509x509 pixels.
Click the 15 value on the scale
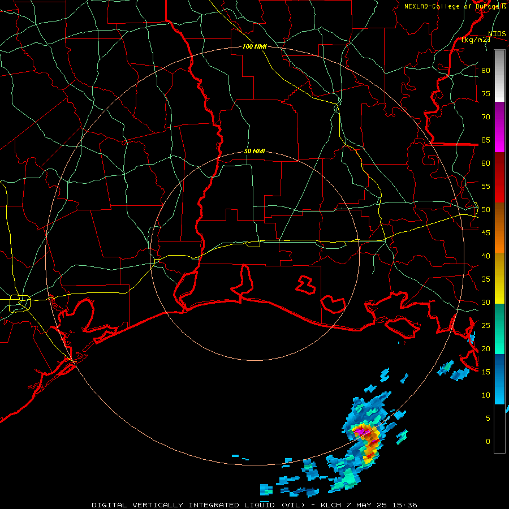[486, 372]
